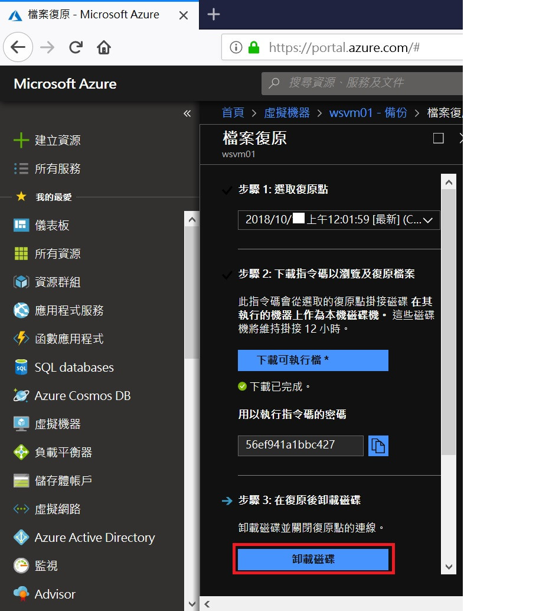Click the browser back arrow button
This screenshot has width=549, height=611.
click(x=18, y=47)
